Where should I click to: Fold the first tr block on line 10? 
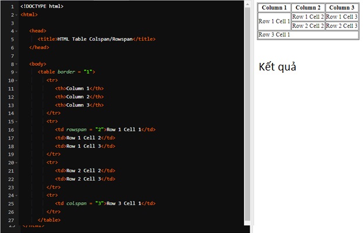pyautogui.click(x=15, y=80)
